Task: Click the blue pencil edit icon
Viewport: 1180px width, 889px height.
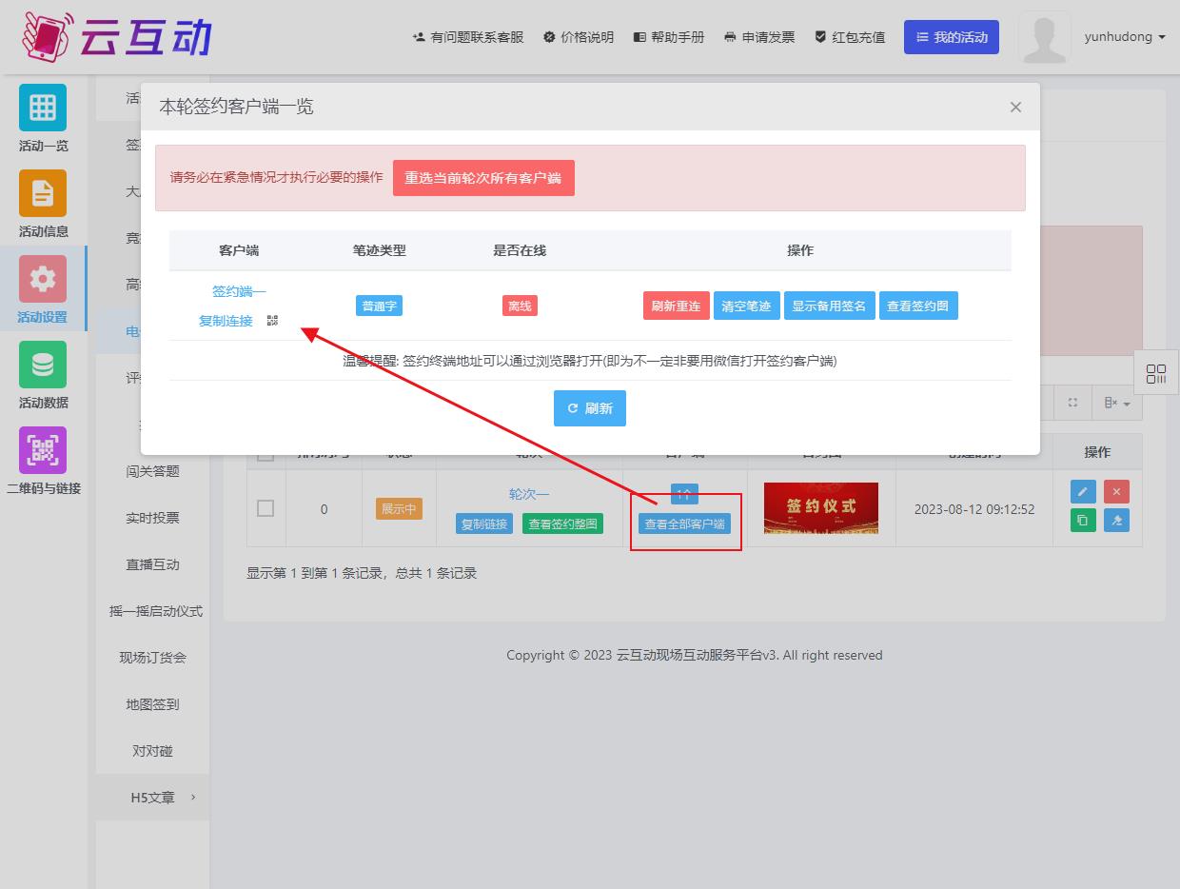Action: coord(1083,491)
